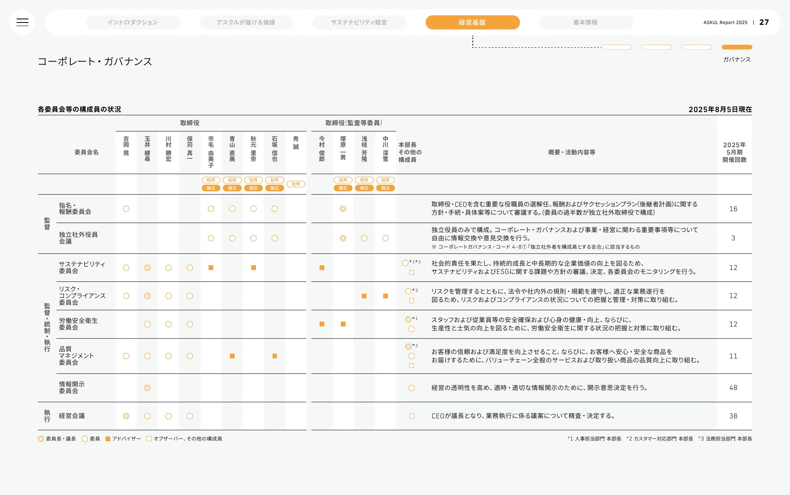Click the 社外 badge under 中川深雪
The height and width of the screenshot is (495, 790).
point(386,180)
